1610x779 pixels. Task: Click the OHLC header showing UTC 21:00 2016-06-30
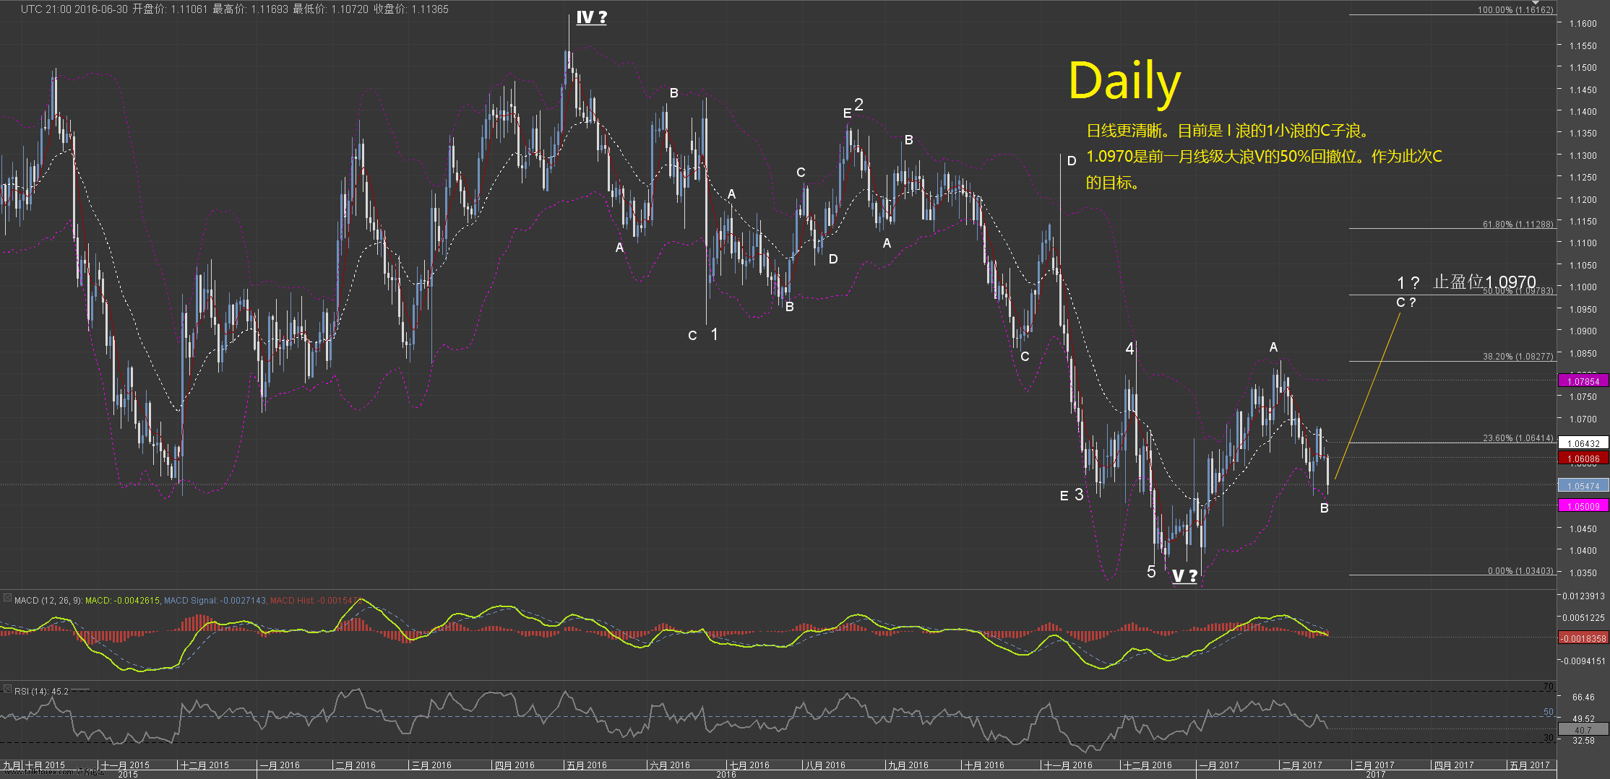tap(234, 9)
